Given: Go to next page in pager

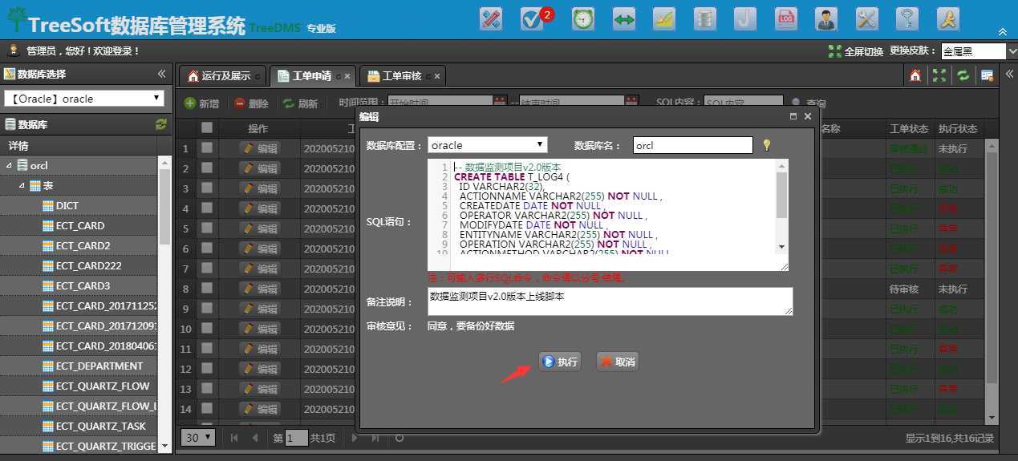Looking at the screenshot, I should (355, 438).
